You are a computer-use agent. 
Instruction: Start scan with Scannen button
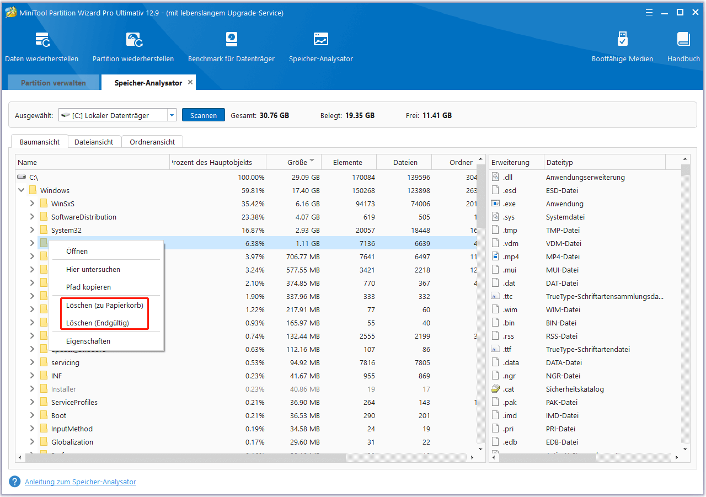[x=204, y=115]
